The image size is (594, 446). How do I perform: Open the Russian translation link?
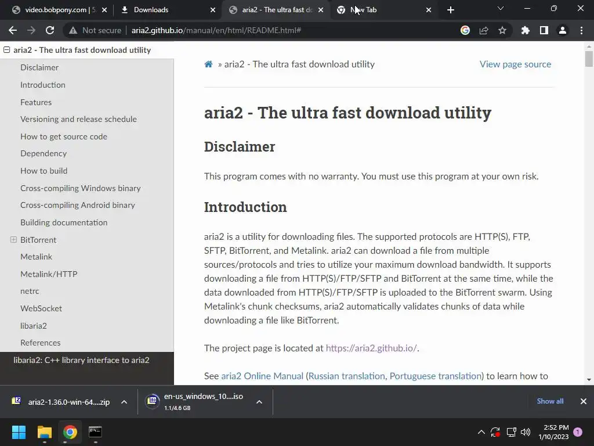(347, 376)
